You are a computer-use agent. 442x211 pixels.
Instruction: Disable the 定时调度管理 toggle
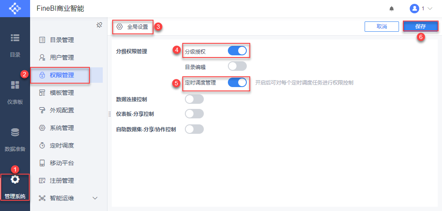coord(237,82)
